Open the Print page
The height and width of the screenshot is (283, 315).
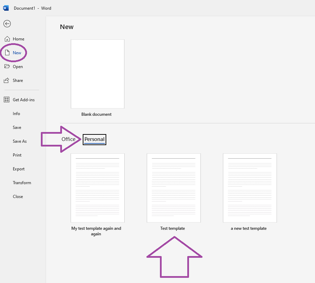17,155
